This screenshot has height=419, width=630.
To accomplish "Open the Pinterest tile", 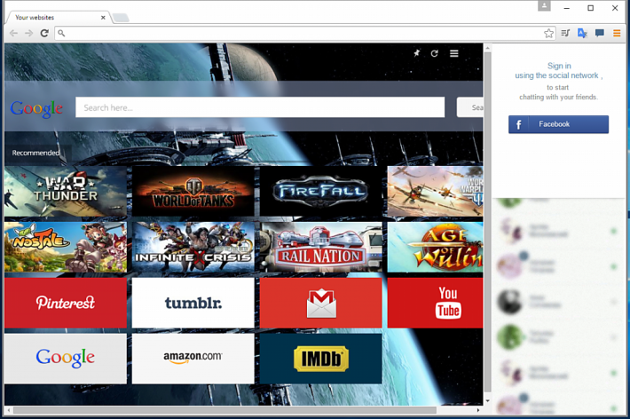I will click(x=66, y=303).
